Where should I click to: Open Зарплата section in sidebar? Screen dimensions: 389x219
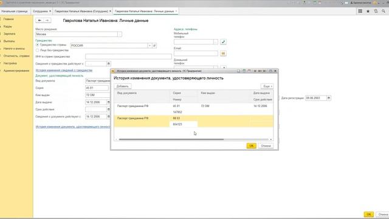pos(10,34)
